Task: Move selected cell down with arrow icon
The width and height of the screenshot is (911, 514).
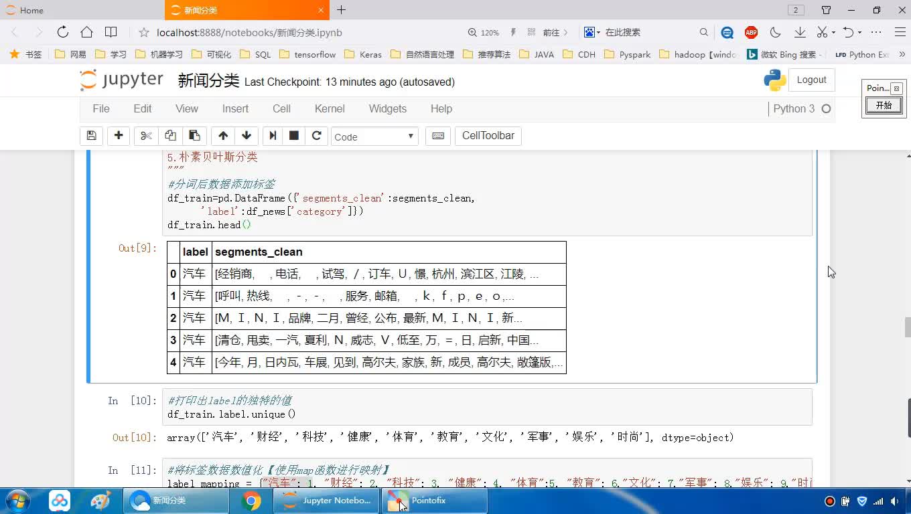Action: 247,136
